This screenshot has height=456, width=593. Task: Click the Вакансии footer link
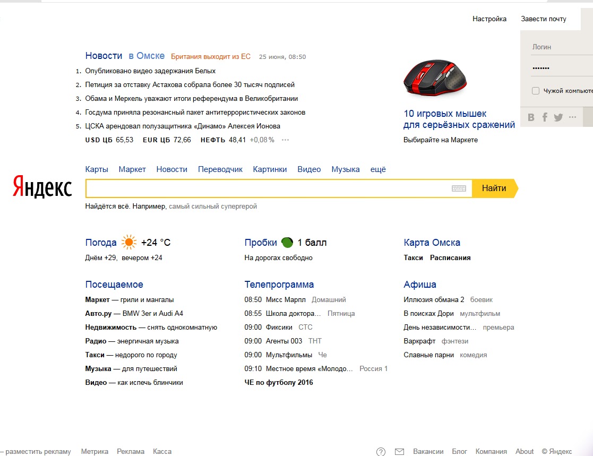pos(428,451)
